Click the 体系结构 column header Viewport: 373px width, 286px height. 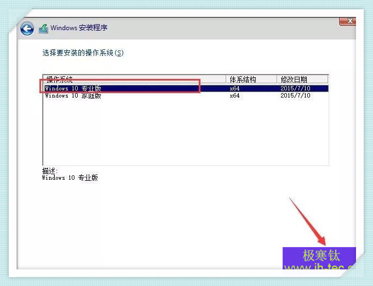pos(251,79)
